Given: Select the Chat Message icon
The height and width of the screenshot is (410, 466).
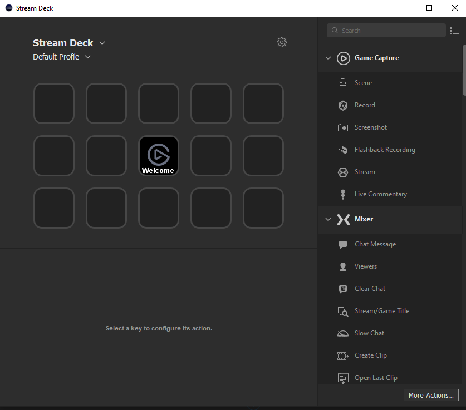Looking at the screenshot, I should 343,244.
